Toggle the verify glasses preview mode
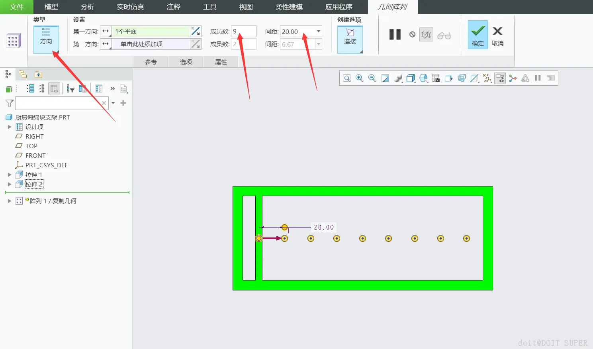The width and height of the screenshot is (593, 349). [444, 35]
